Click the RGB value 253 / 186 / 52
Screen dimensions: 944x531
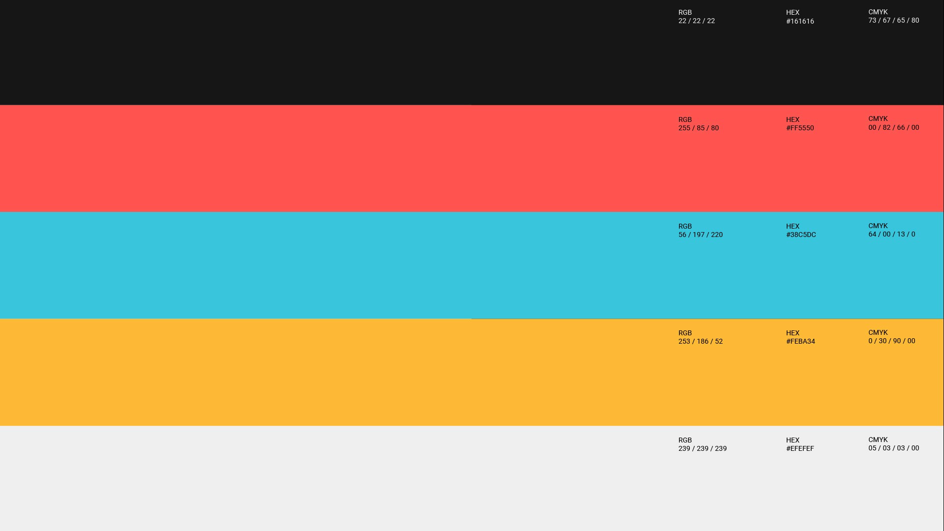[x=700, y=342]
